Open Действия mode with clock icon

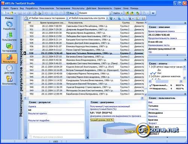tap(9, 69)
